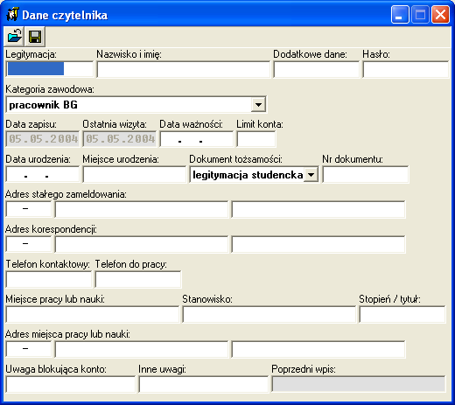Click the 'Dane czytelnika' title text
Image resolution: width=455 pixels, height=405 pixels.
(x=65, y=15)
